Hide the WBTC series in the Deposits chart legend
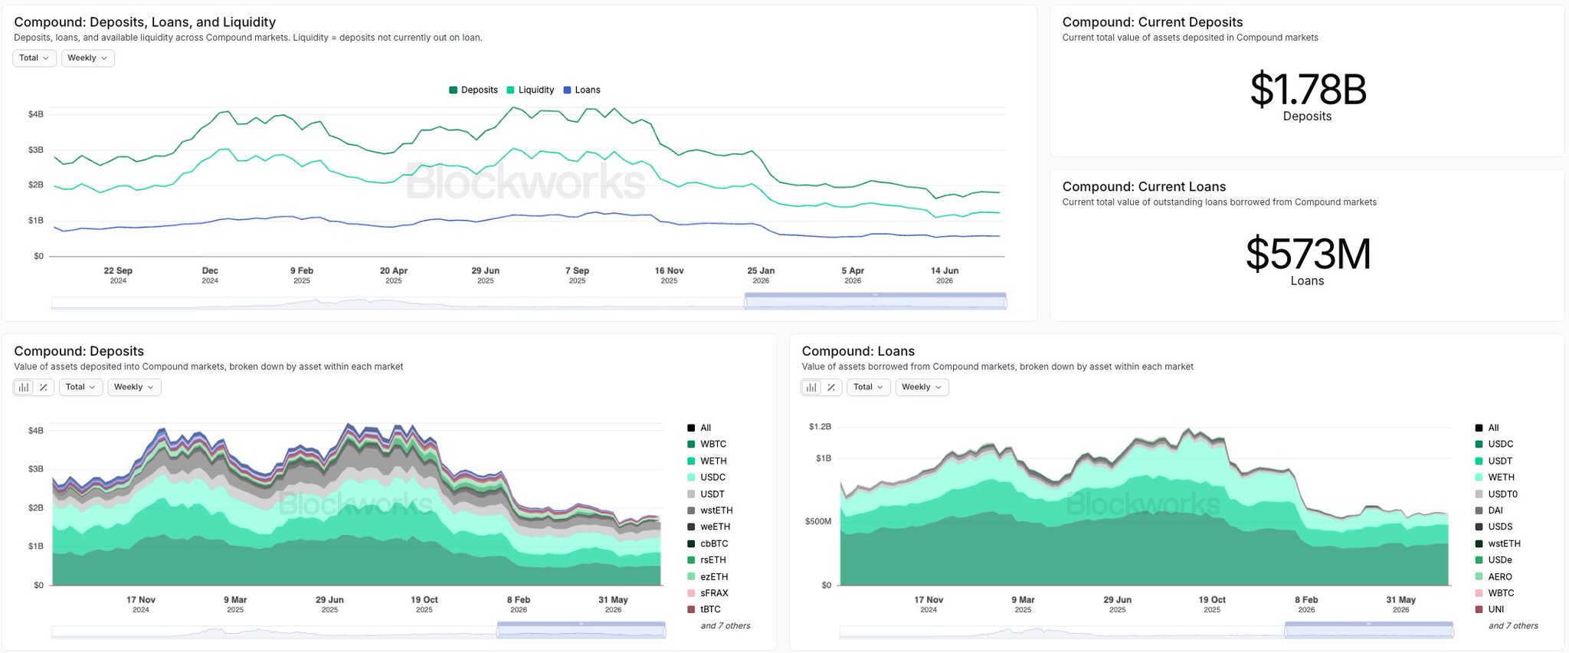1569x653 pixels. (x=706, y=445)
